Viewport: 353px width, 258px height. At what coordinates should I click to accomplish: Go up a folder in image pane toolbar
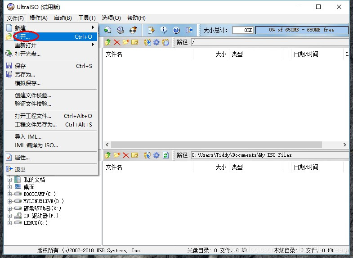tap(108, 42)
